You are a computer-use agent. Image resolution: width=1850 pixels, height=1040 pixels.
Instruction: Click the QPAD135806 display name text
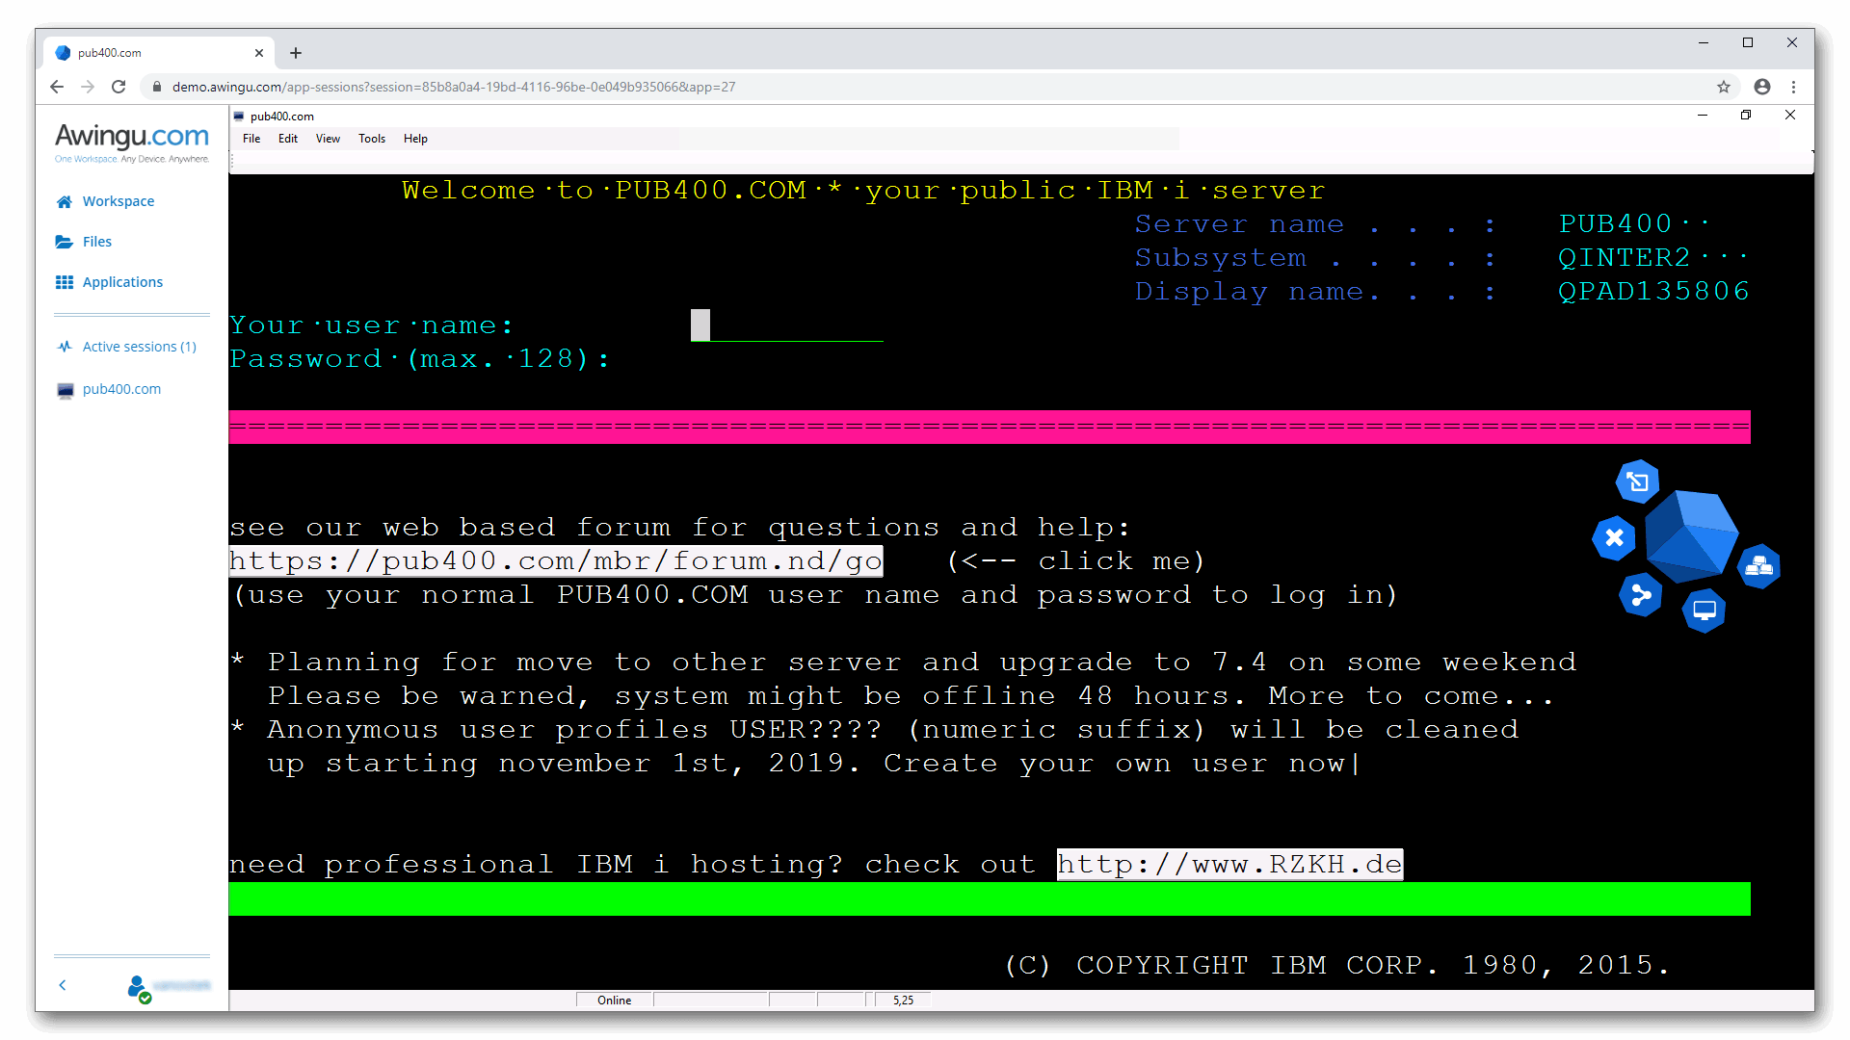coord(1654,291)
